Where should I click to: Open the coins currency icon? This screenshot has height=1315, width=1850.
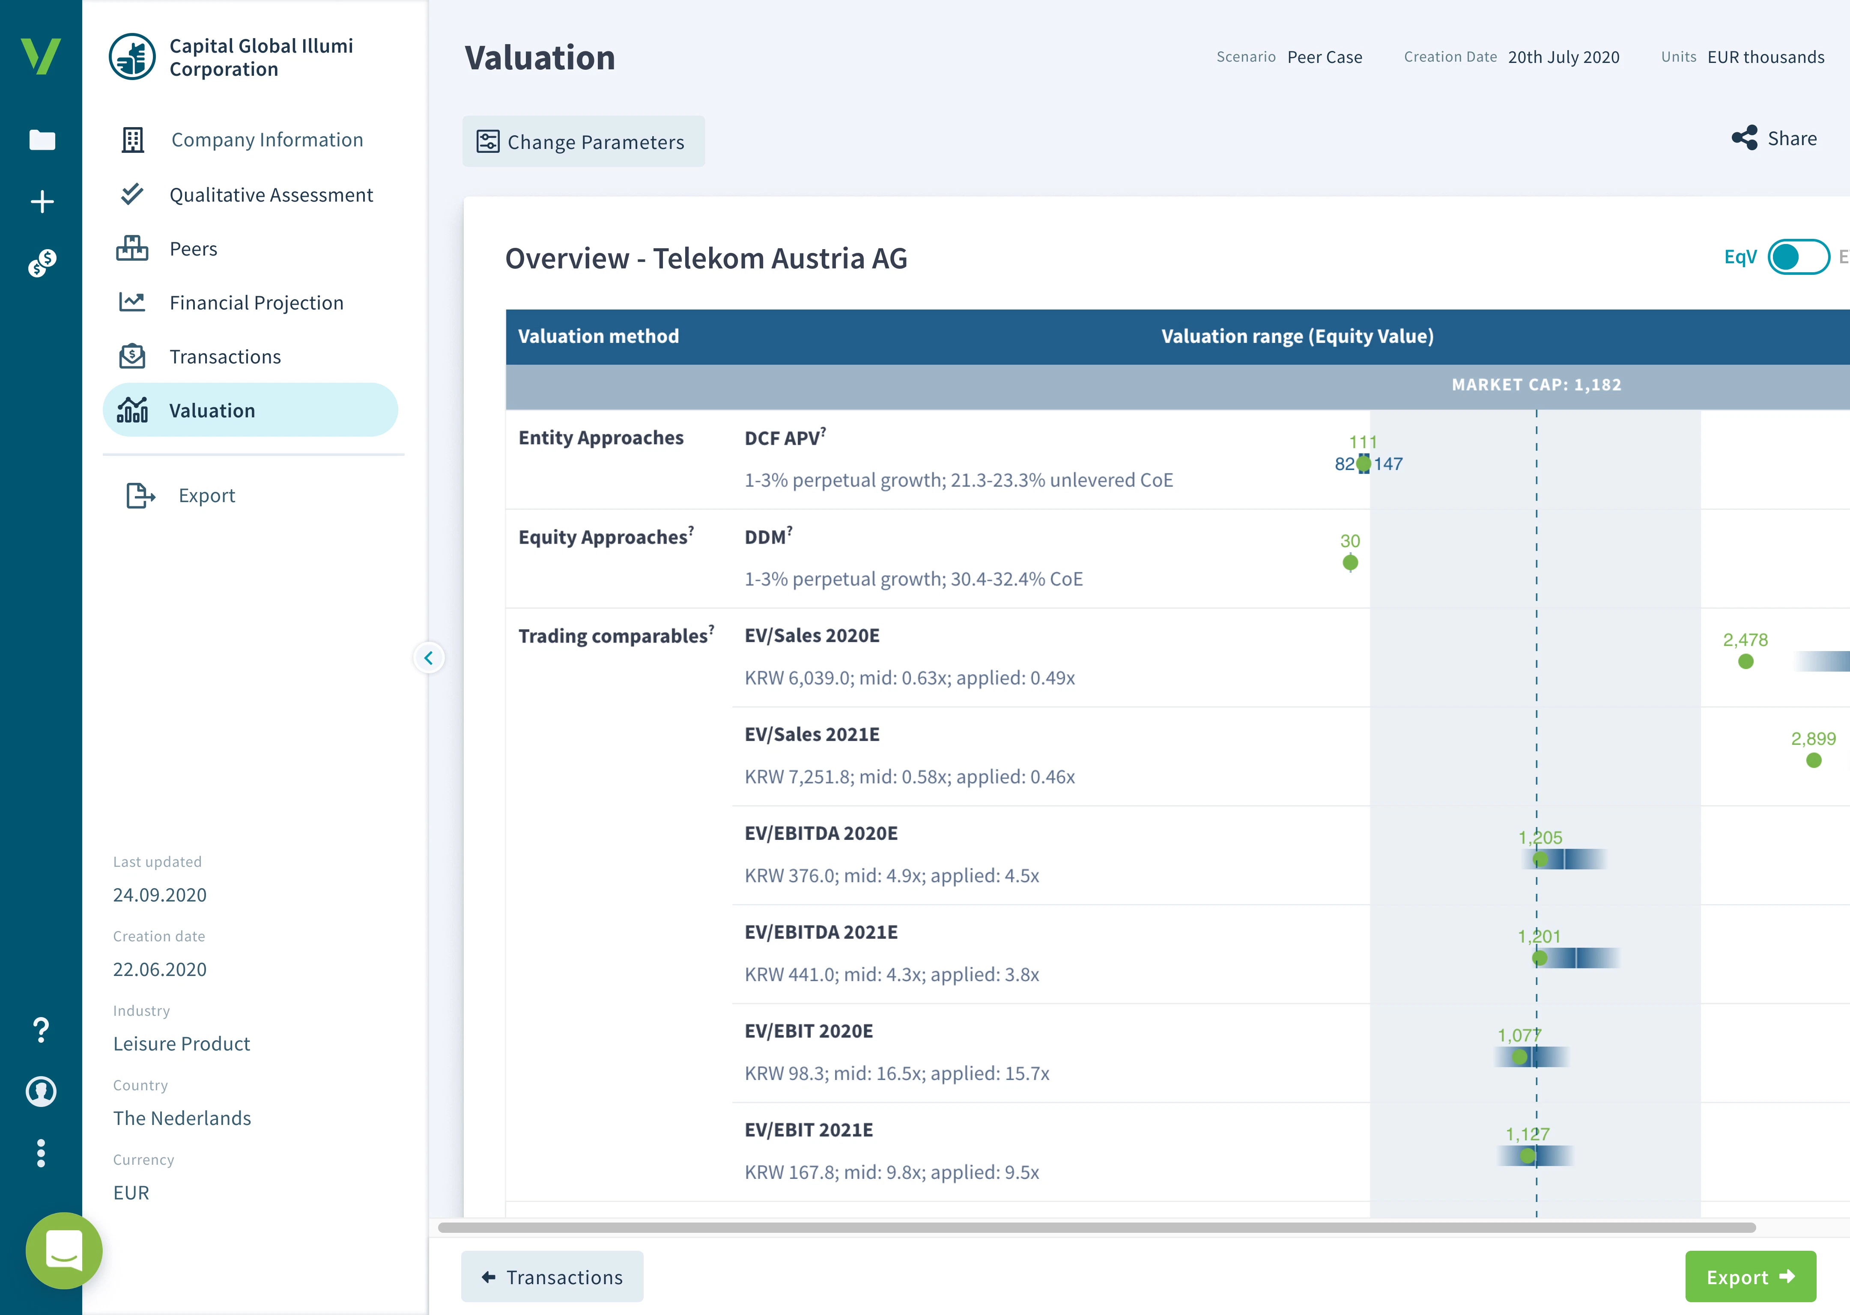click(42, 263)
